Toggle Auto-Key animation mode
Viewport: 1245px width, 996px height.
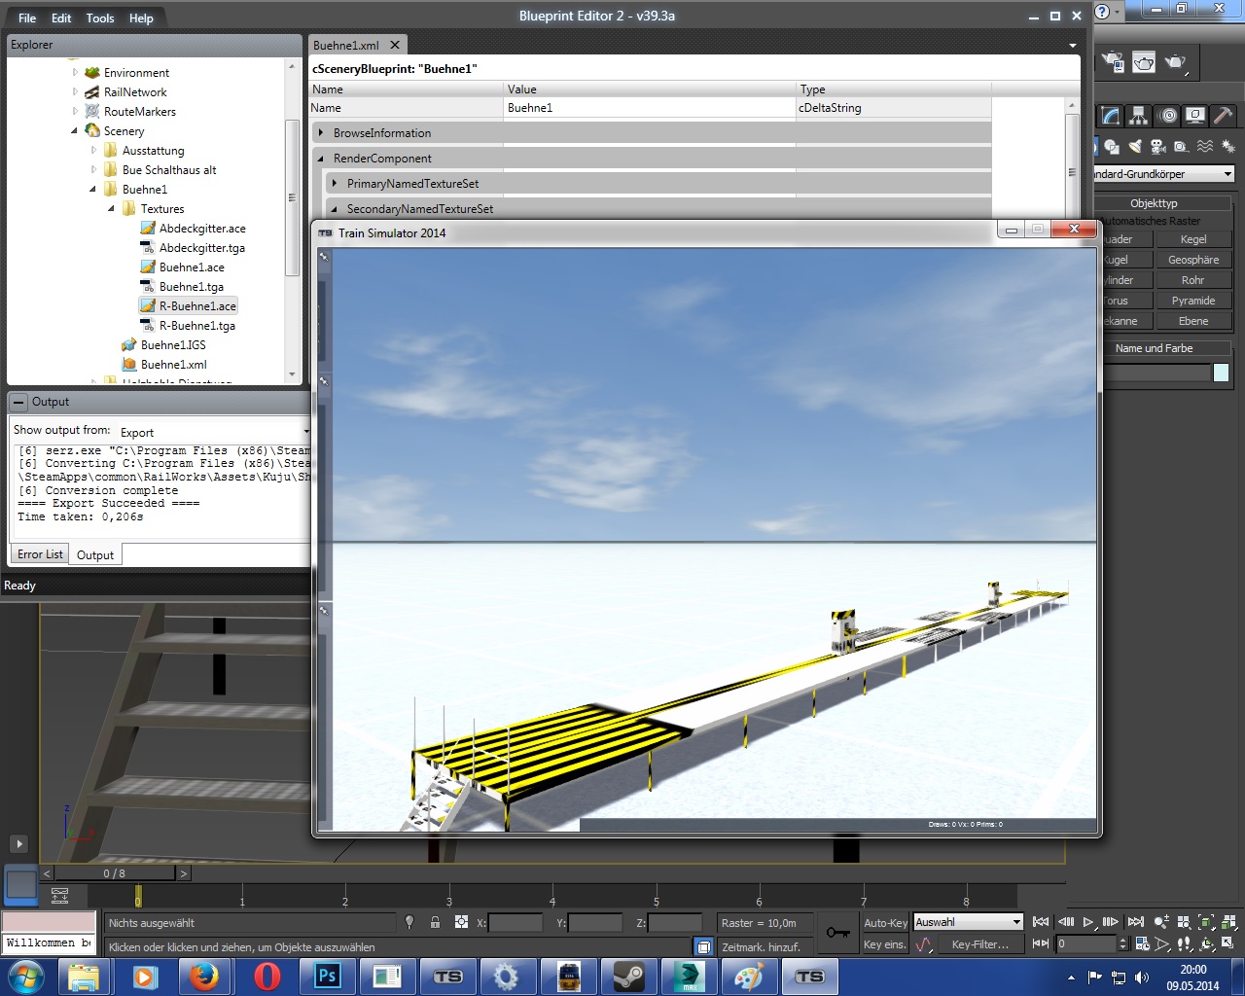(x=885, y=923)
